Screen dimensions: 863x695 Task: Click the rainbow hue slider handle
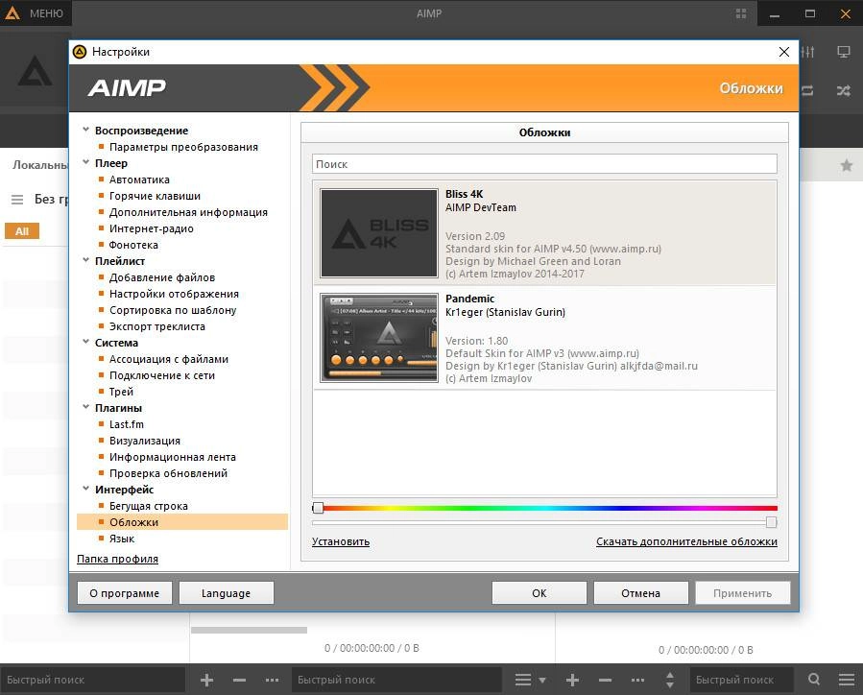point(318,508)
